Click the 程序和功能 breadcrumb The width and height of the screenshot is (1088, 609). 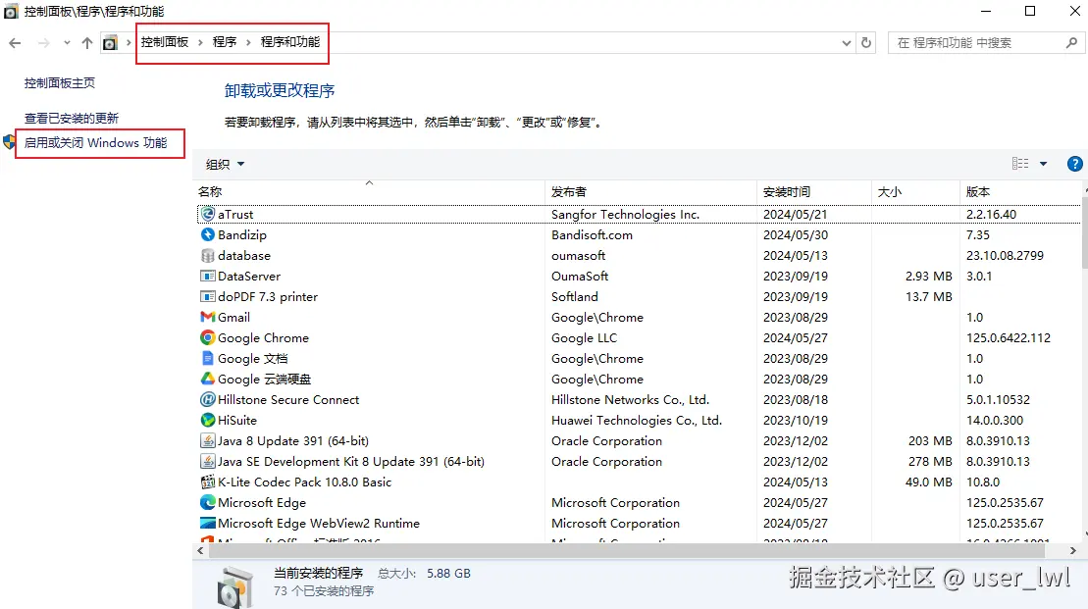coord(290,42)
